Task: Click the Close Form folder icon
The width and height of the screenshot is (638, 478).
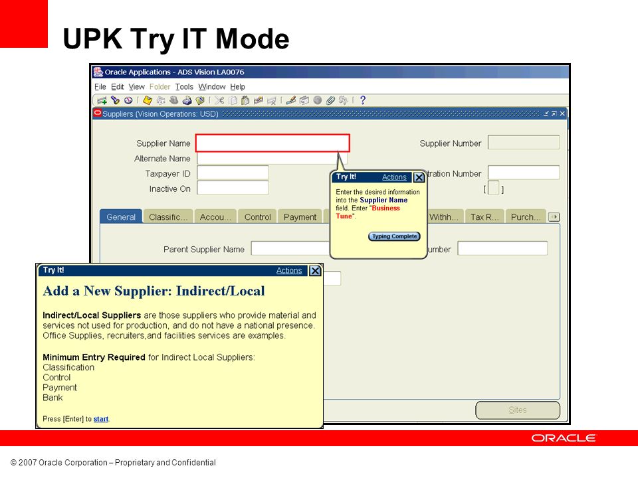Action: click(x=200, y=100)
